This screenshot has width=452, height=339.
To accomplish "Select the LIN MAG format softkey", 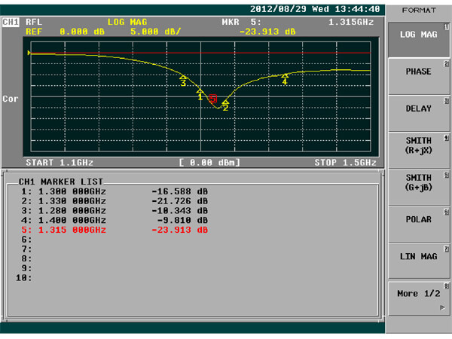I will point(418,261).
